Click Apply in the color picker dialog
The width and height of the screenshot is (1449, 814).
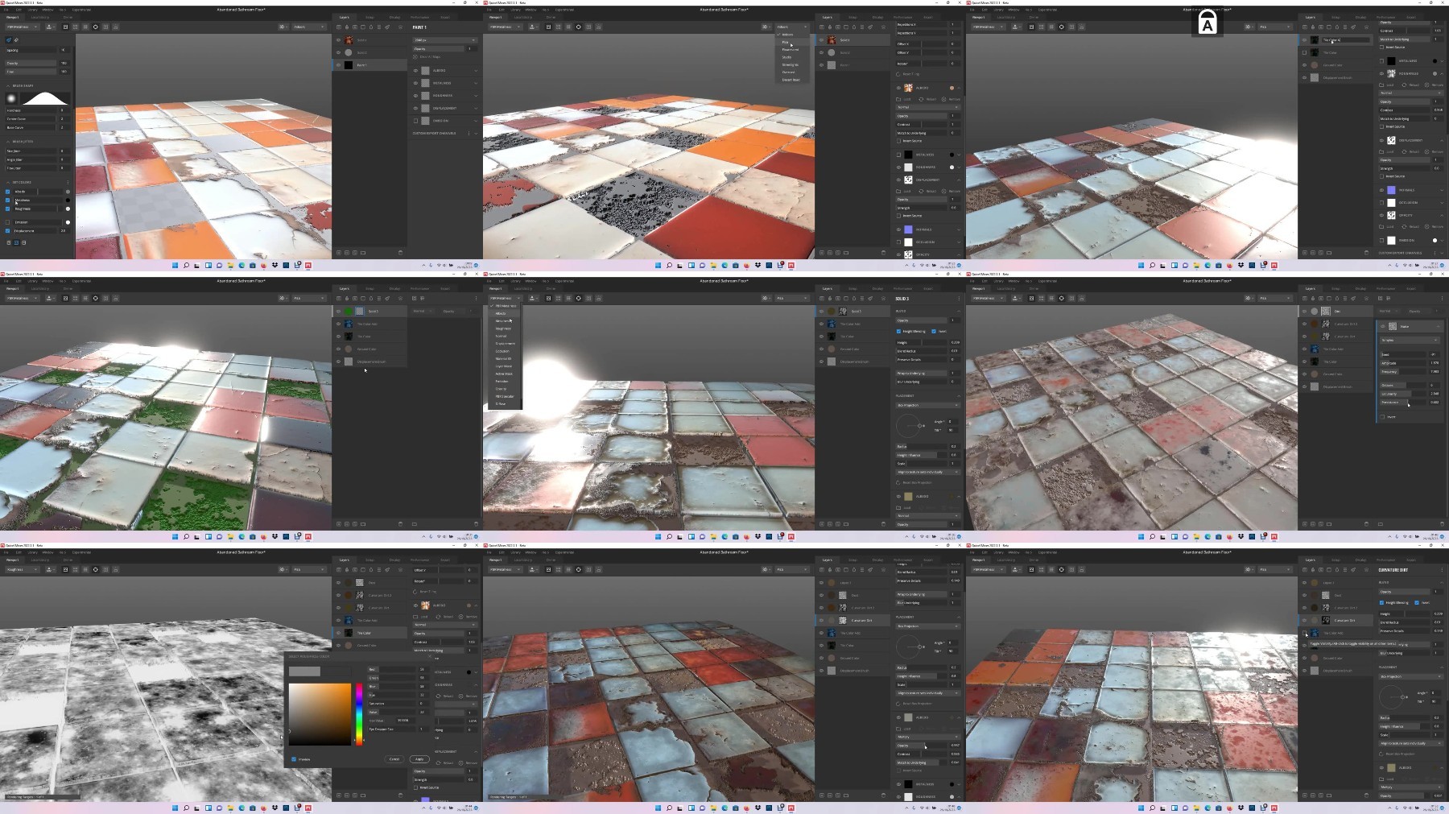click(x=419, y=759)
